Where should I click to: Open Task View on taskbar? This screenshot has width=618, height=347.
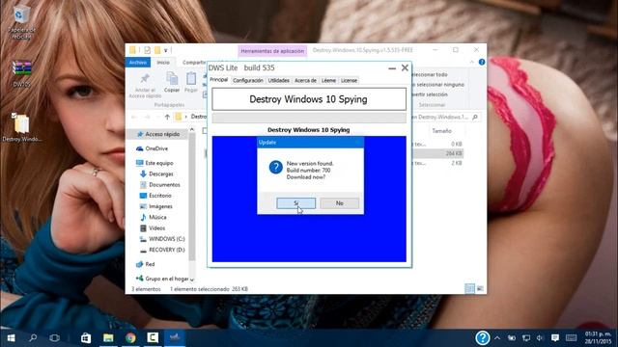[x=55, y=337]
